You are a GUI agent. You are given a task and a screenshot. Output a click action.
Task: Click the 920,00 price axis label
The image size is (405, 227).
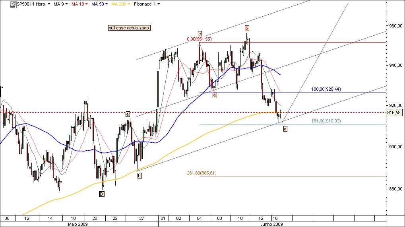(x=395, y=105)
